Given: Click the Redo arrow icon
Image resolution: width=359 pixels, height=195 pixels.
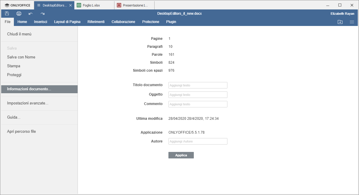Looking at the screenshot, I should click(x=42, y=14).
